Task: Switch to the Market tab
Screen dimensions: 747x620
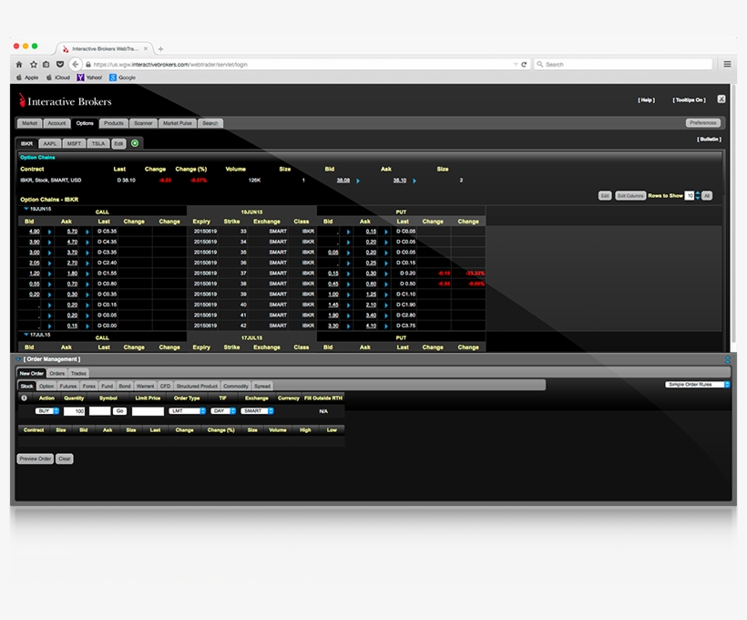Action: [29, 123]
